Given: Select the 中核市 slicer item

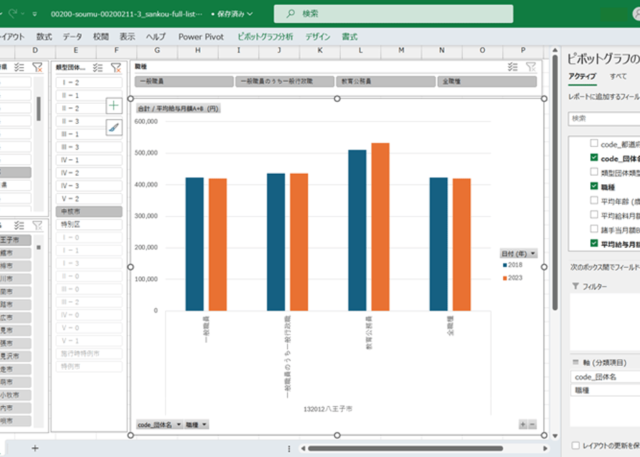Looking at the screenshot, I should [89, 211].
